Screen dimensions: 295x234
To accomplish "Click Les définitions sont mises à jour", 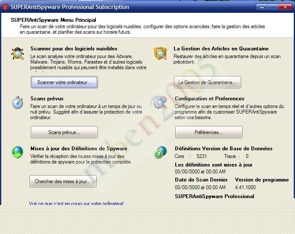I will click(x=214, y=165).
